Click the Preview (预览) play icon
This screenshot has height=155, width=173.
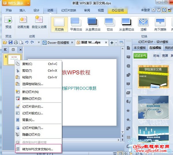[8, 20]
